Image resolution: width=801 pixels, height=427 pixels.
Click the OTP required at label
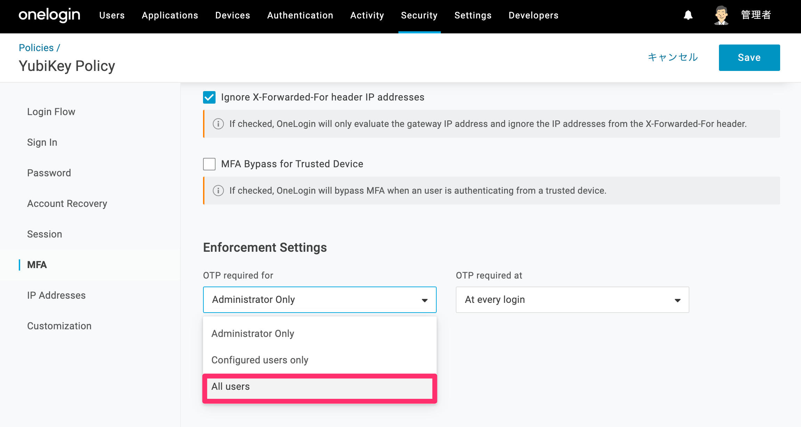pyautogui.click(x=489, y=275)
